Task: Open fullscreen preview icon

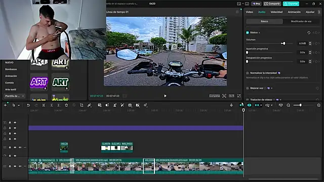Action: coord(239,96)
